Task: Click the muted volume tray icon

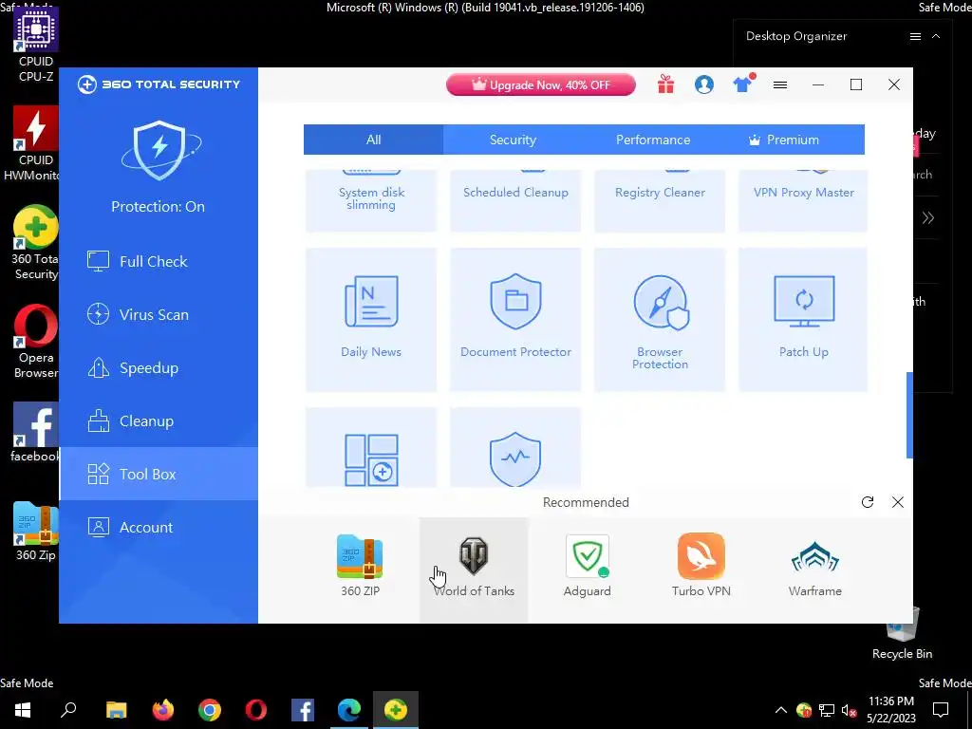Action: (849, 710)
